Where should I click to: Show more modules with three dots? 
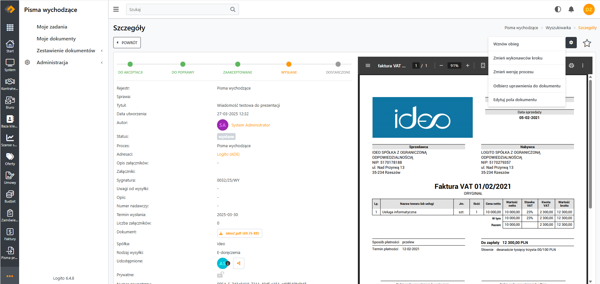point(10,276)
